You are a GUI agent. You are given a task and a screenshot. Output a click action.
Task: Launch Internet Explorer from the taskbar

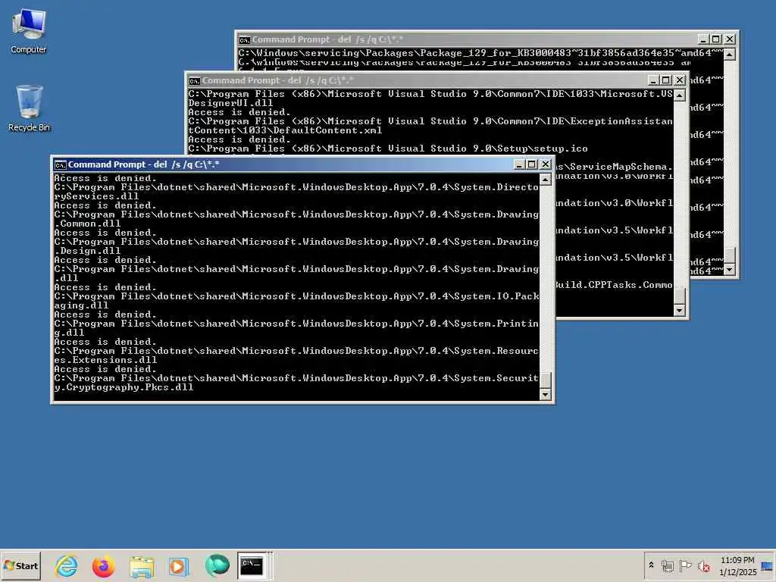(x=67, y=565)
